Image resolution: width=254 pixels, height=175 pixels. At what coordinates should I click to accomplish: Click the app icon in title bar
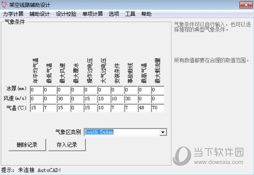pos(4,5)
